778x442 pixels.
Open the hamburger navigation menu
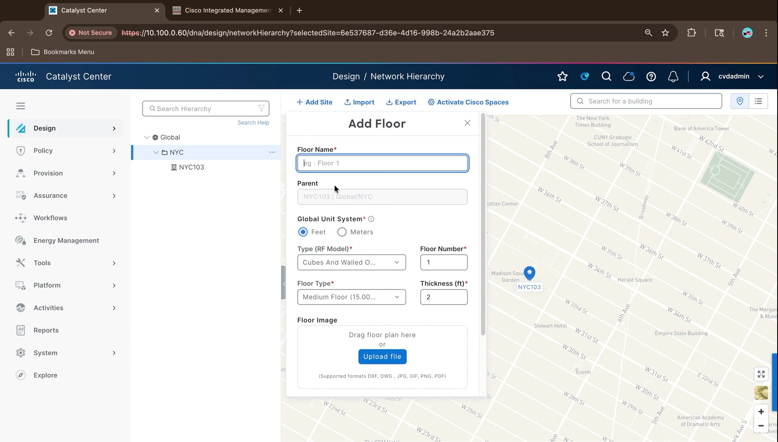tap(20, 106)
